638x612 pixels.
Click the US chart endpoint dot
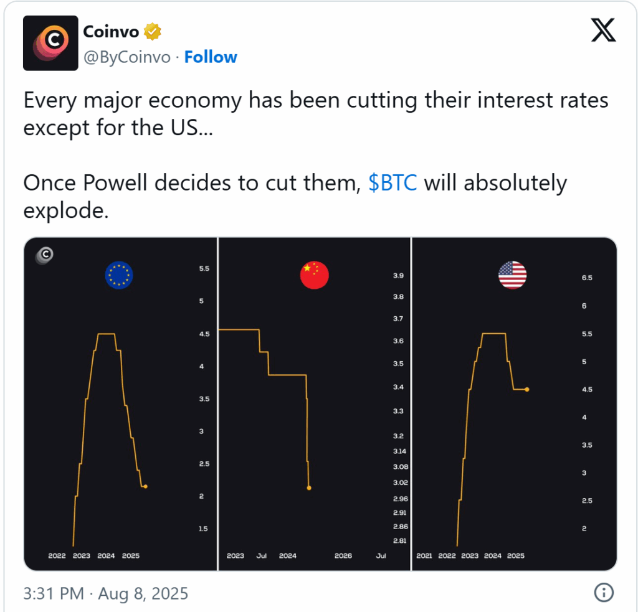pos(527,390)
